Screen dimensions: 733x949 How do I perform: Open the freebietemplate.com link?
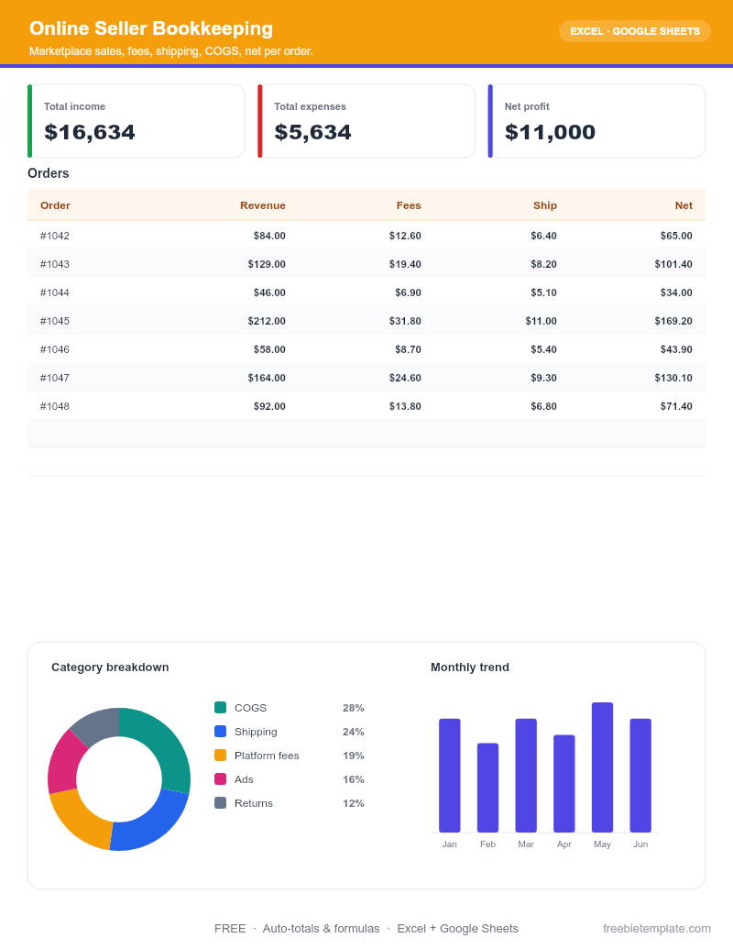pos(656,929)
